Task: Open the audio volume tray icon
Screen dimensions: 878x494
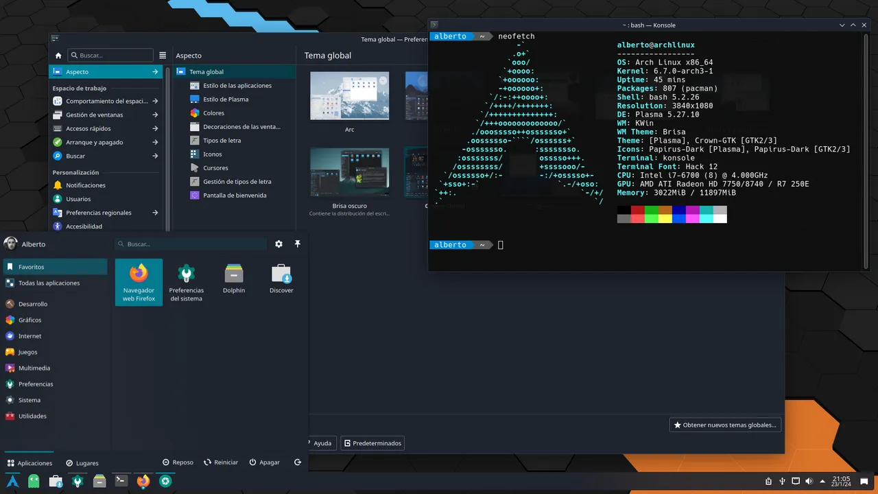Action: (809, 482)
